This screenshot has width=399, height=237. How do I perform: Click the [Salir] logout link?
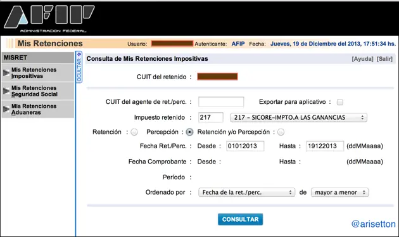click(384, 59)
